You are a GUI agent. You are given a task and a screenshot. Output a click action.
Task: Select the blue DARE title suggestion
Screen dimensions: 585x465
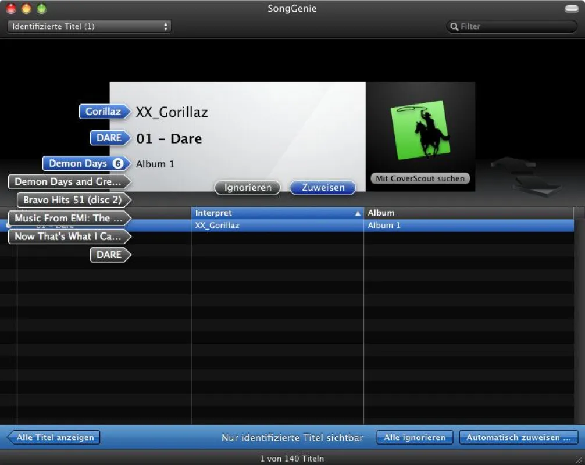tap(110, 138)
